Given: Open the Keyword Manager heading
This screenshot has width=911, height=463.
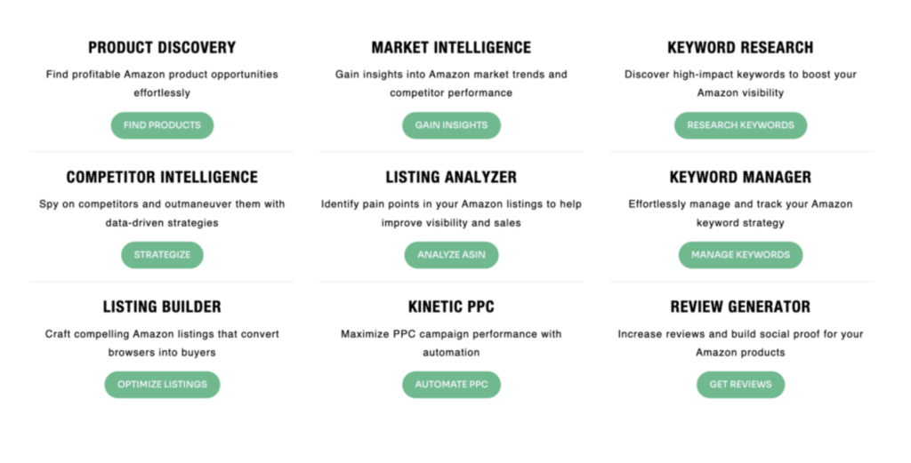Looking at the screenshot, I should (x=740, y=177).
